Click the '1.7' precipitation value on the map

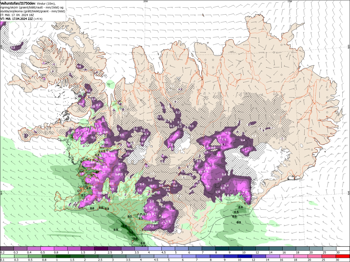80,133
